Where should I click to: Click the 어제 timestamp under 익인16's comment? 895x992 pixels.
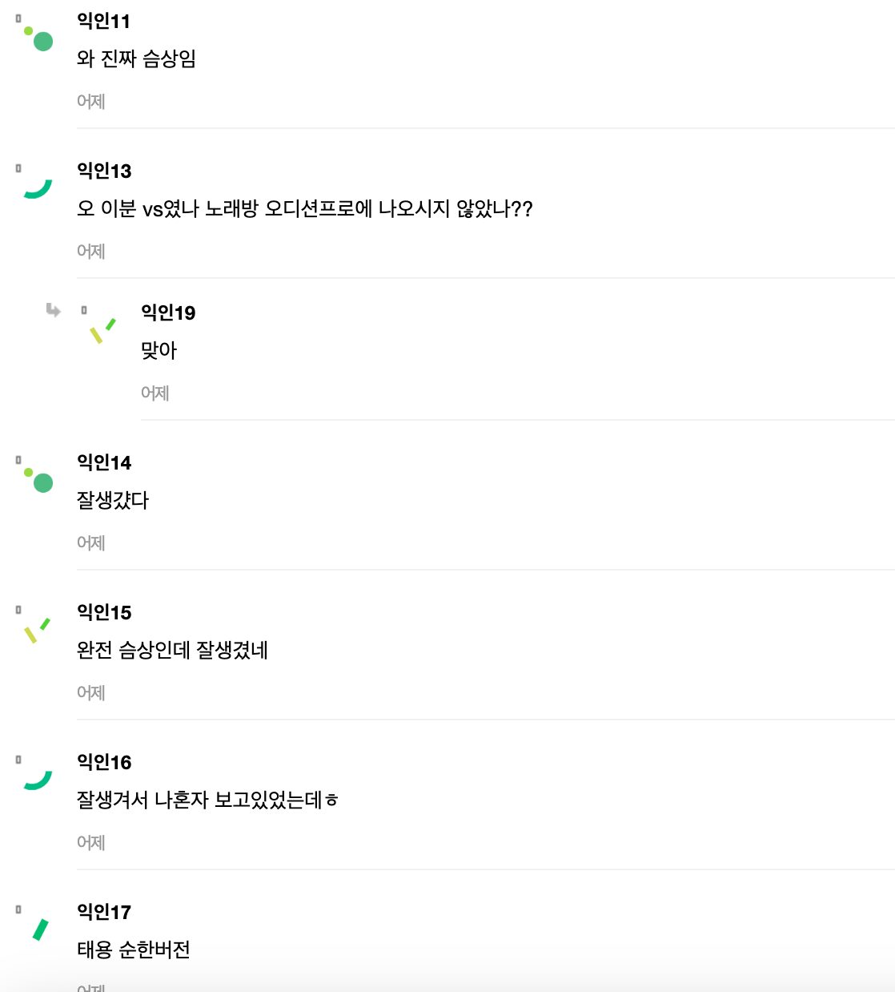(91, 842)
